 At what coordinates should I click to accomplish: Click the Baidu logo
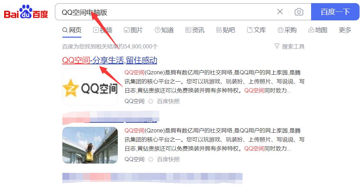point(26,12)
